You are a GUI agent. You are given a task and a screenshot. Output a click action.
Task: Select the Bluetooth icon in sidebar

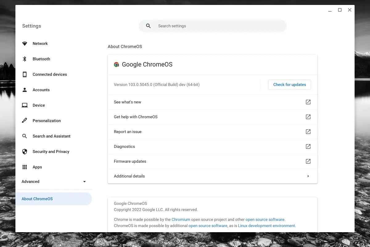25,59
